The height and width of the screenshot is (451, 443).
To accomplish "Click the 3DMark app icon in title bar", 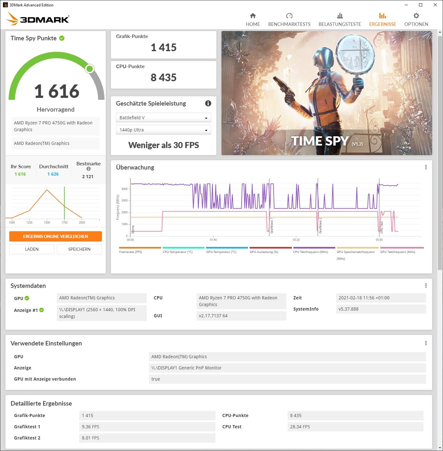I will pos(5,5).
